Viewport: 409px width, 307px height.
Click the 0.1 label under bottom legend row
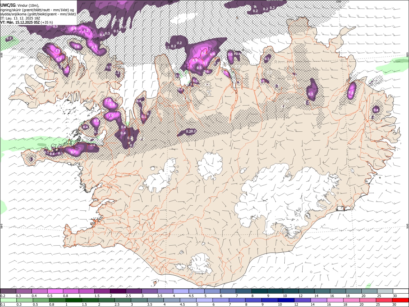pyautogui.click(x=3, y=305)
